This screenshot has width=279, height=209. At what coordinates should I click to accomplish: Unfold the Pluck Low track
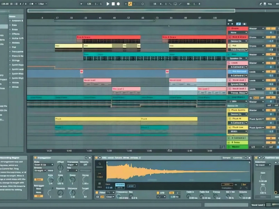pyautogui.click(x=230, y=127)
